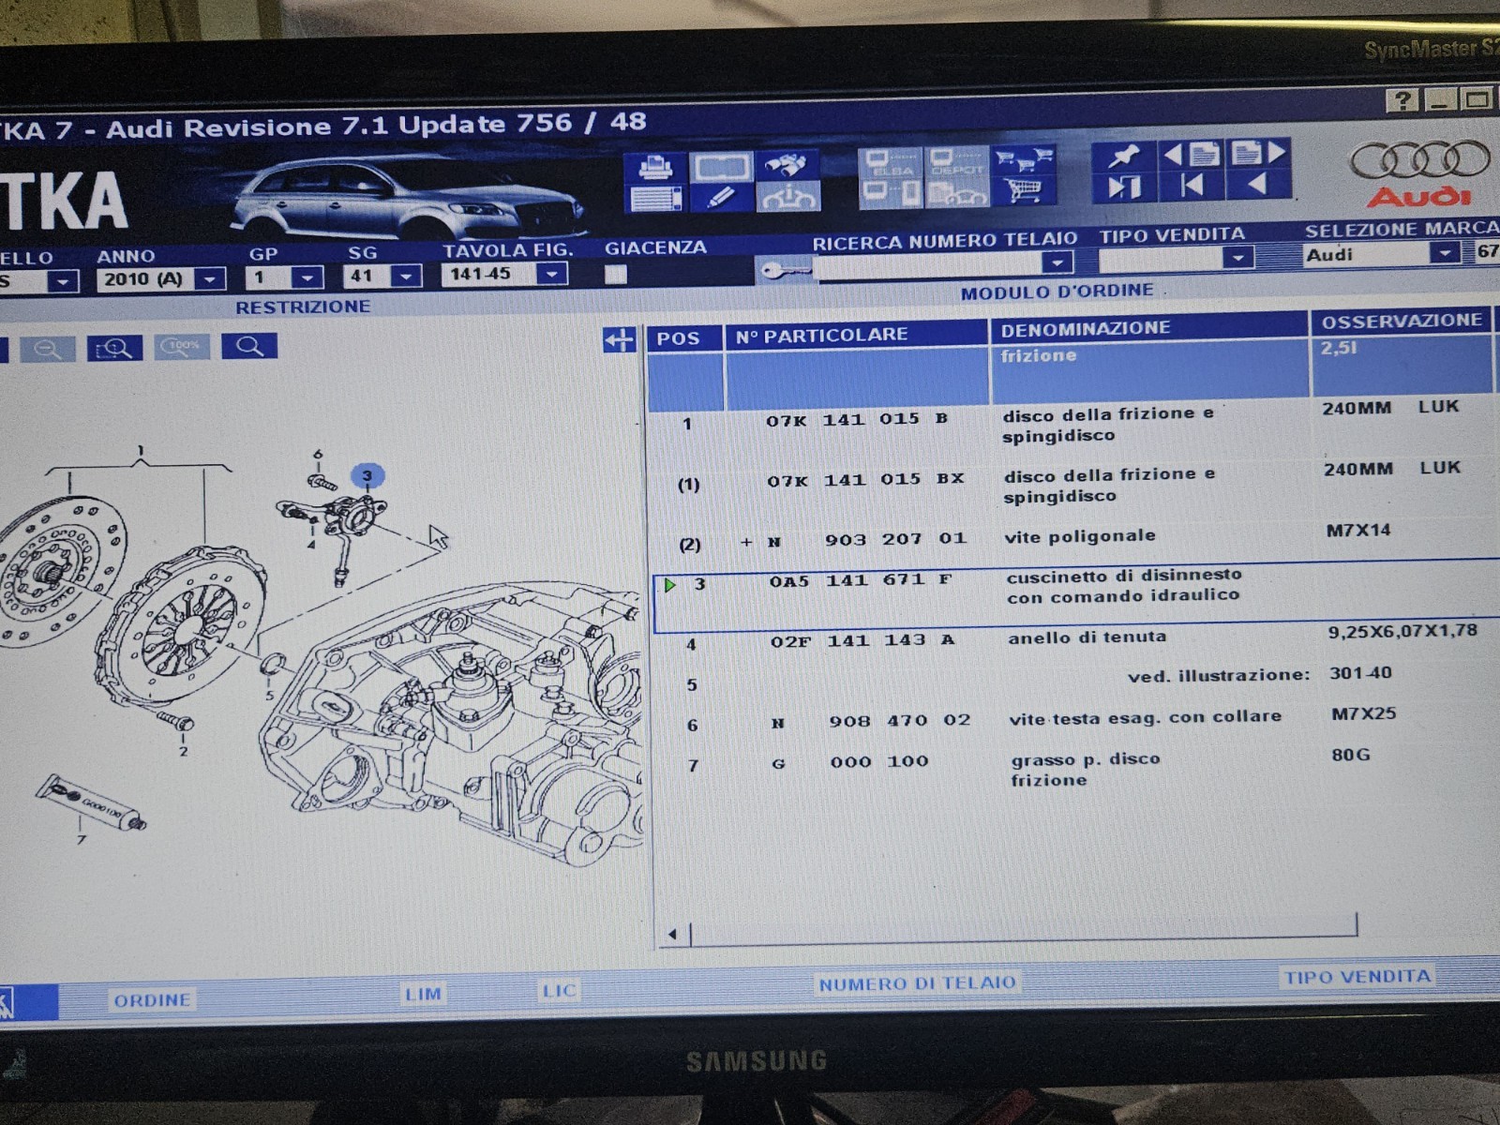Viewport: 1500px width, 1125px height.
Task: Click the help question mark button
Action: pyautogui.click(x=1402, y=100)
